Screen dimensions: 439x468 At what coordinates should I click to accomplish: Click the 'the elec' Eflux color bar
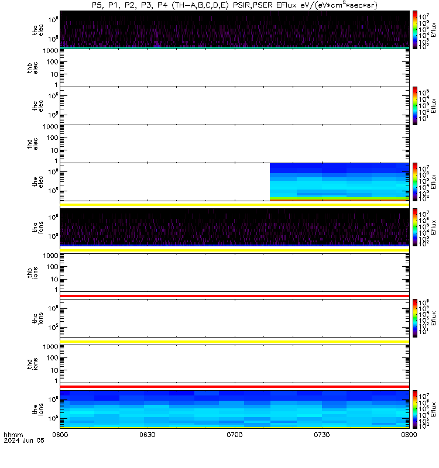pyautogui.click(x=415, y=182)
